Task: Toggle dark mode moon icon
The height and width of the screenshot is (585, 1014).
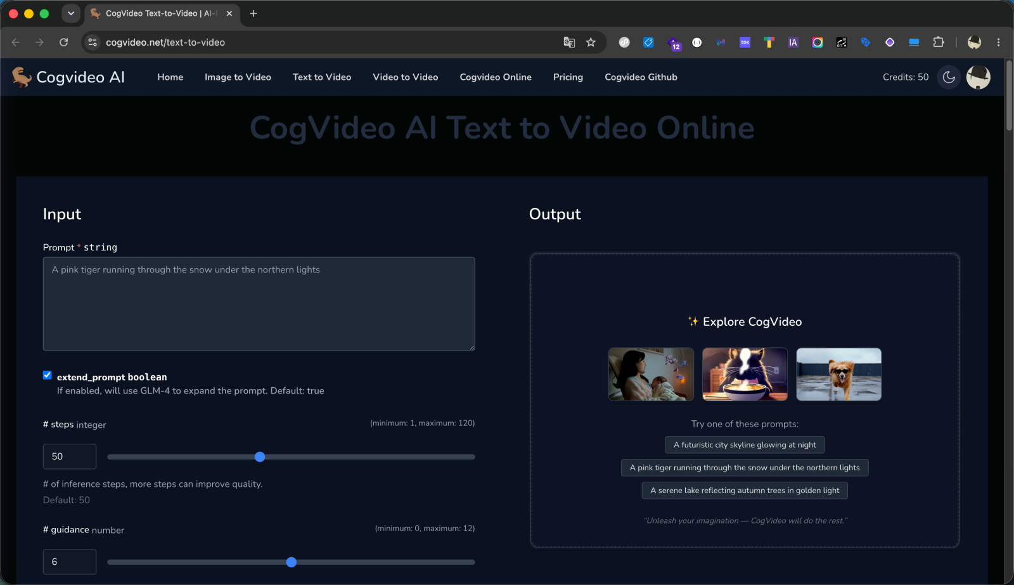Action: tap(949, 77)
